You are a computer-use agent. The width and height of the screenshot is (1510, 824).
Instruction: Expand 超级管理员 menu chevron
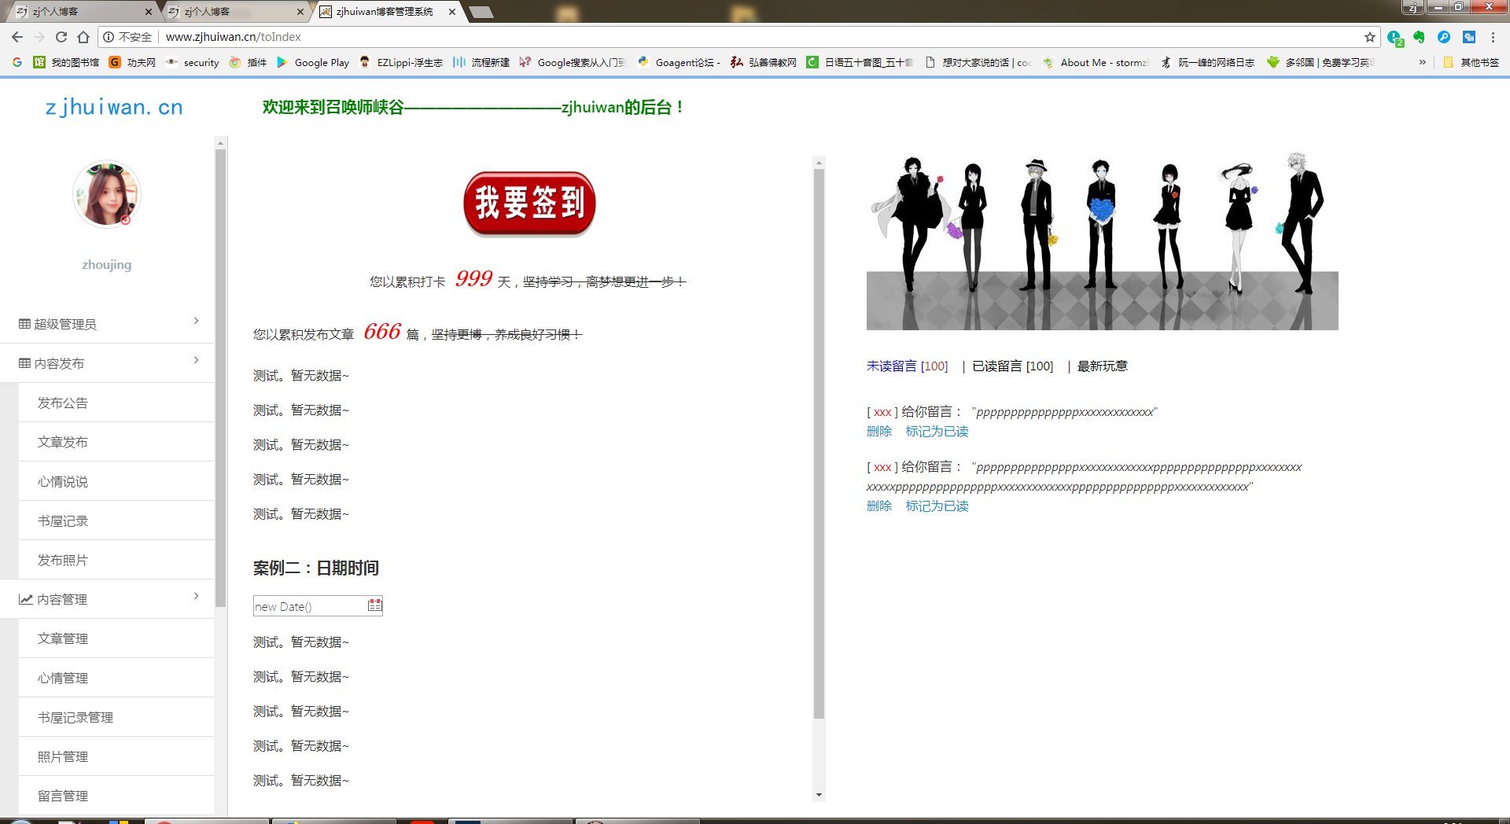coord(196,321)
